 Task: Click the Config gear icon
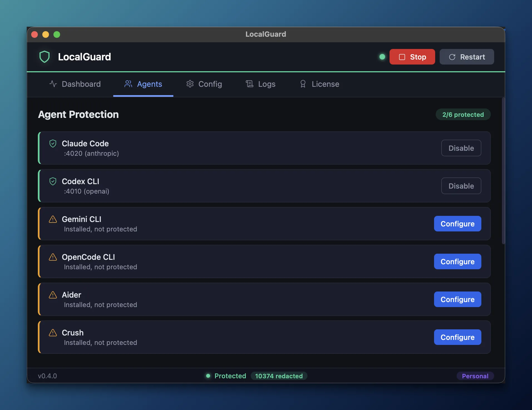pos(190,84)
